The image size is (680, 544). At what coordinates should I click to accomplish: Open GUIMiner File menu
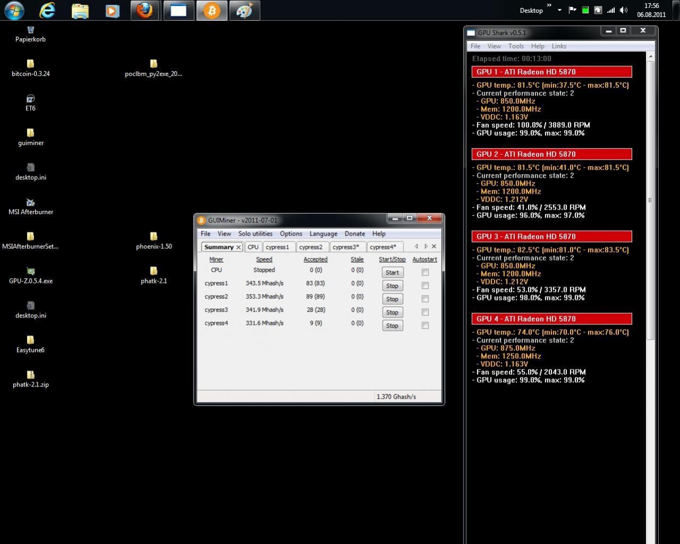205,234
